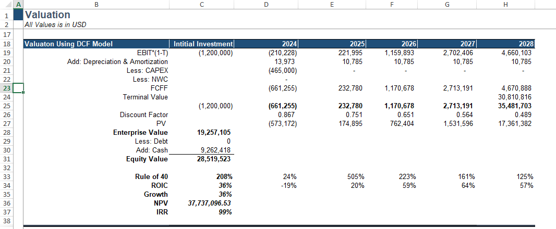Image resolution: width=556 pixels, height=229 pixels.
Task: Click the 'Less: NWC' label
Action: (x=150, y=79)
